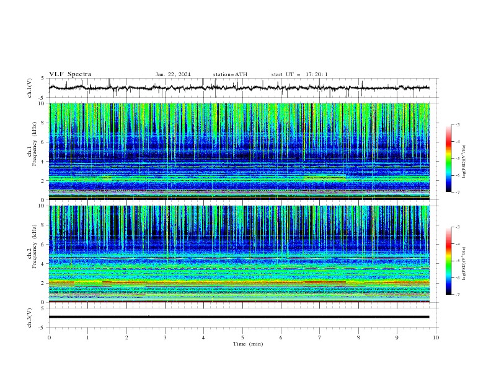The width and height of the screenshot is (491, 379).
Task: Click the "start UT = 17:20:1" header text
Action: [299, 74]
